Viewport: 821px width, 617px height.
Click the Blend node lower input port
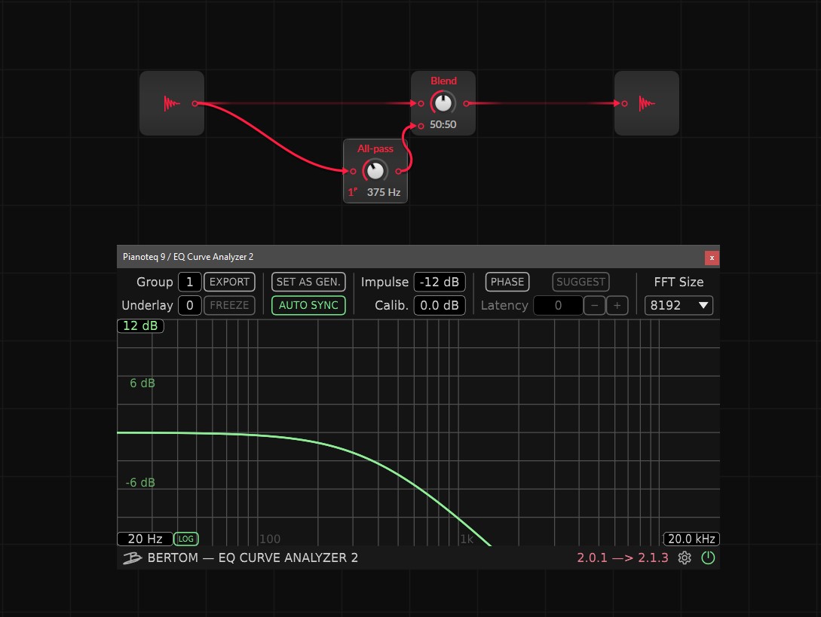click(x=421, y=126)
